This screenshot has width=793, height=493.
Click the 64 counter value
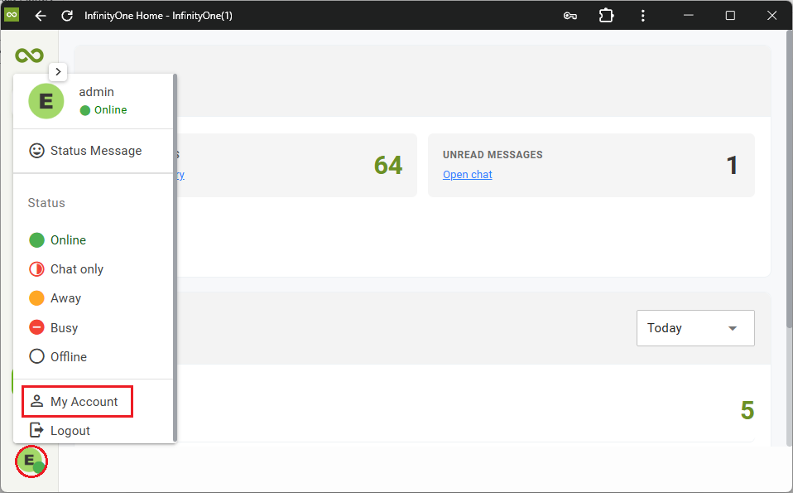pos(388,165)
